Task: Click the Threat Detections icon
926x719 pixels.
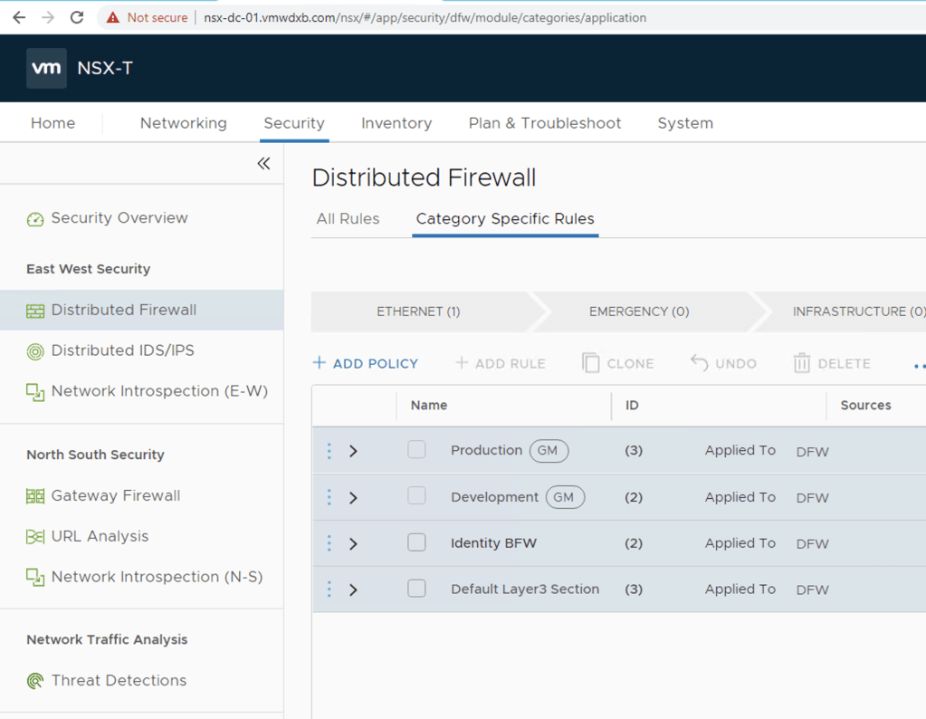Action: tap(35, 681)
